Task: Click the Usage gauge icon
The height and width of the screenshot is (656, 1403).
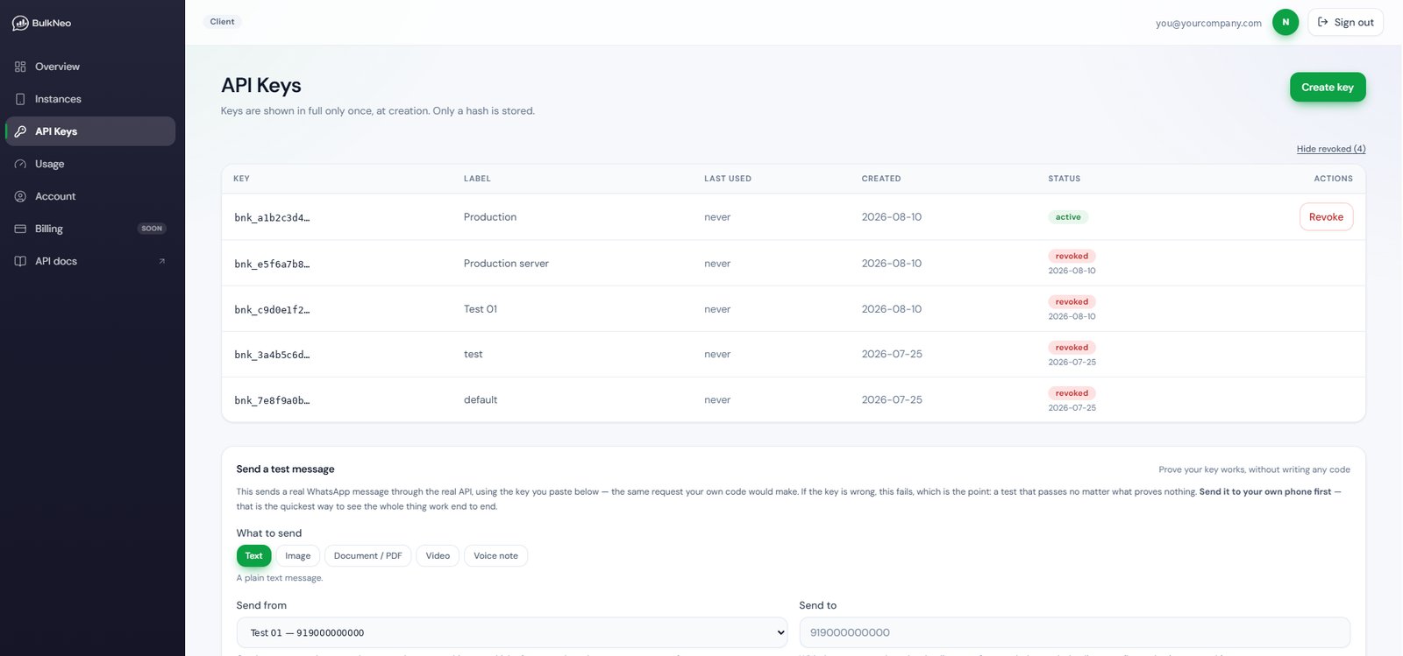Action: coord(20,164)
